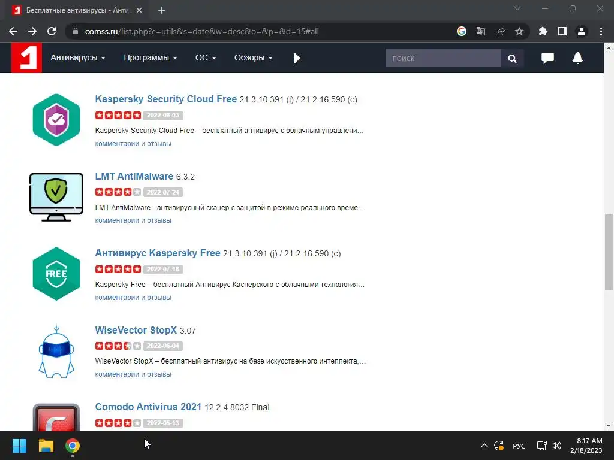The width and height of the screenshot is (614, 460).
Task: Open the Kaspersky Security Cloud Free icon
Action: 56,120
